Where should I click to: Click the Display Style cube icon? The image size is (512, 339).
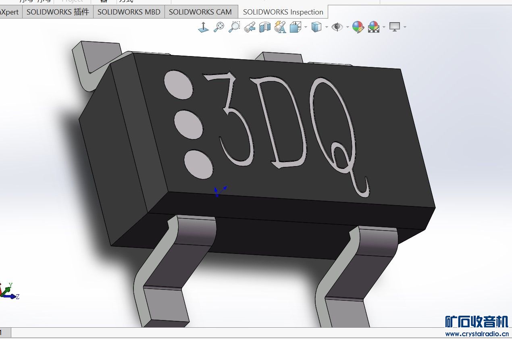pyautogui.click(x=316, y=27)
